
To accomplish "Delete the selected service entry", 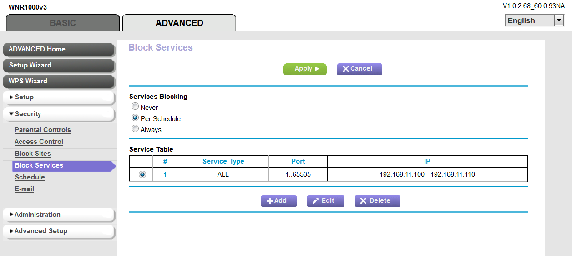I will 377,201.
